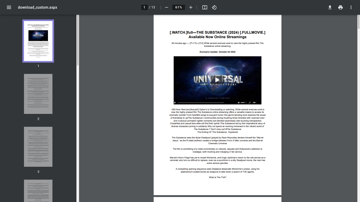The height and width of the screenshot is (202, 360).
Task: Click the page number input field
Action: pos(144,7)
